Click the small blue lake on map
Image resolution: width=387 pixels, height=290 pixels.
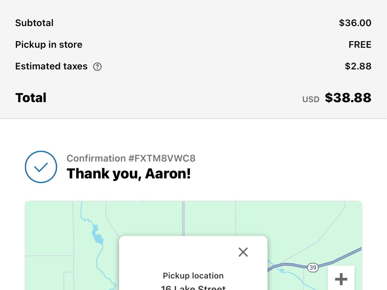[x=97, y=235]
